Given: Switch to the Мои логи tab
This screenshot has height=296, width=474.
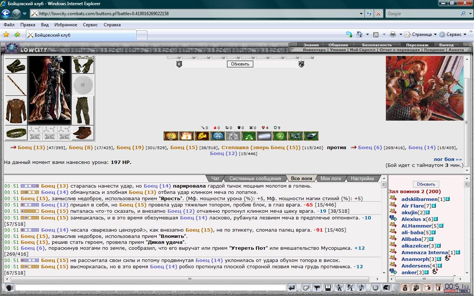Looking at the screenshot, I should (330, 178).
